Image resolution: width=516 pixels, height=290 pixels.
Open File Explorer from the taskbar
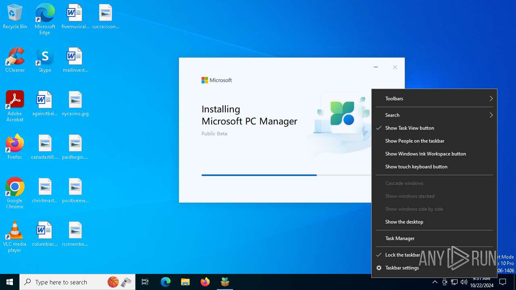(x=185, y=282)
